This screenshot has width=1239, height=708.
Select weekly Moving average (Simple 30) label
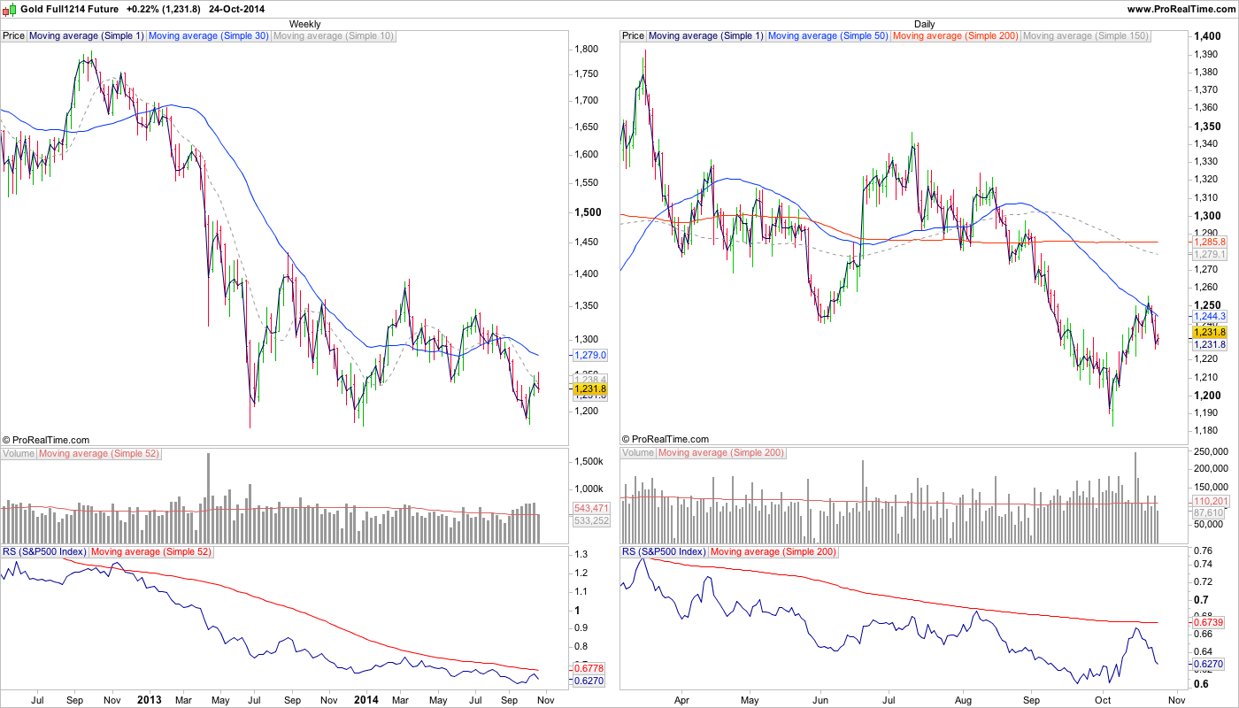click(208, 36)
